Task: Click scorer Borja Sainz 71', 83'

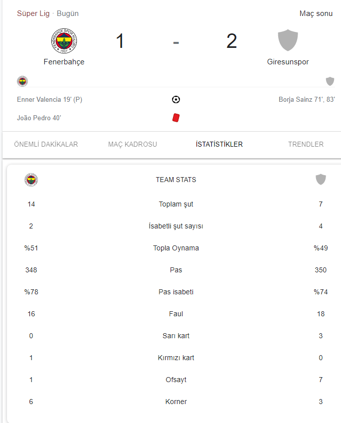Action: tap(307, 100)
